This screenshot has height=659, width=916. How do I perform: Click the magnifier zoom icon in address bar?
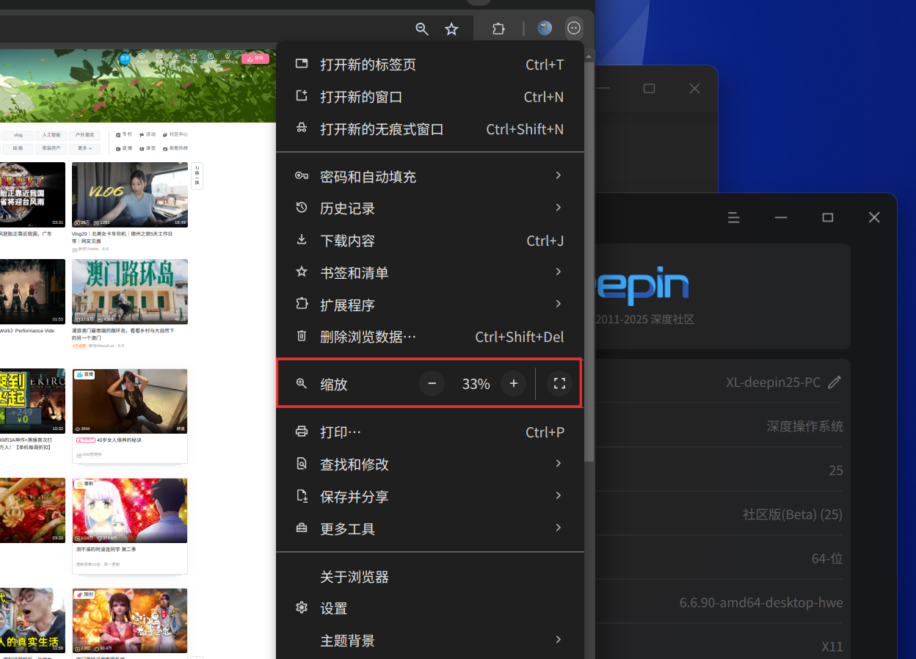pyautogui.click(x=422, y=29)
